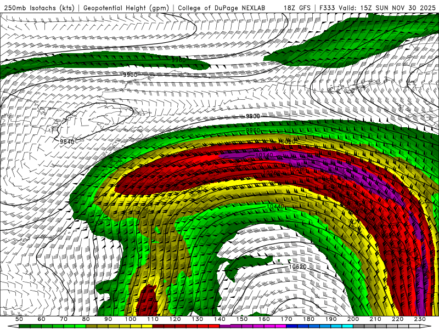Click the colorbar left end arrow
This screenshot has width=439, height=329.
click(13, 326)
